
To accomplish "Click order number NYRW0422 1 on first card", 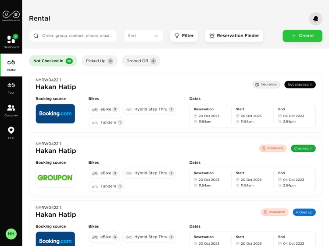I will pos(48,80).
